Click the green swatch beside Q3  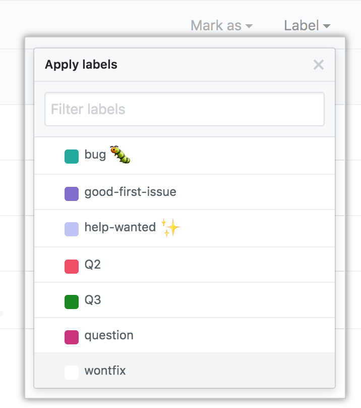click(x=71, y=300)
